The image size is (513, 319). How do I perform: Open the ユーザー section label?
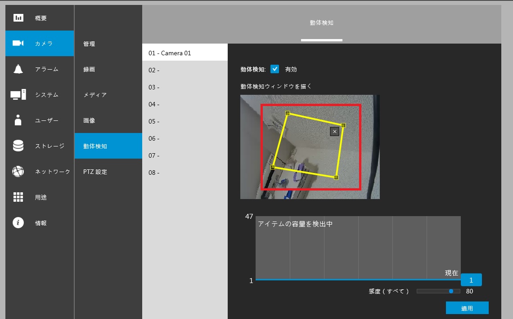(x=47, y=120)
